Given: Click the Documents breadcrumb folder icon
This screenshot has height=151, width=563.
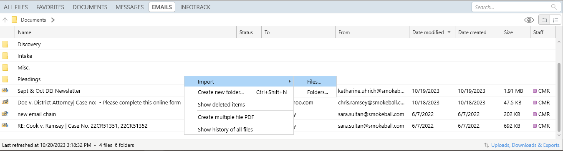Looking at the screenshot, I should (14, 20).
